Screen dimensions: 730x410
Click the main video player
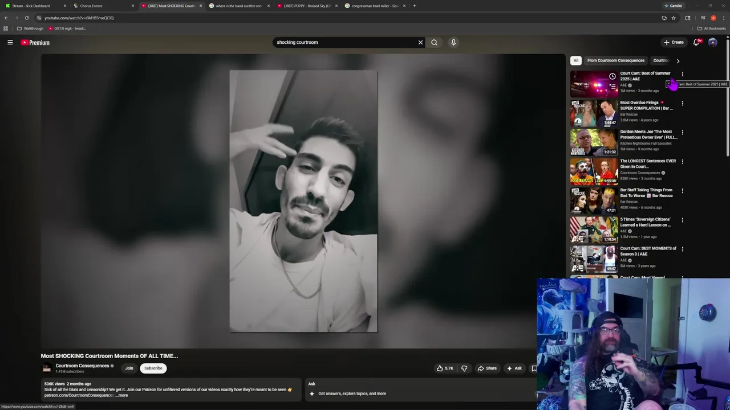[303, 201]
